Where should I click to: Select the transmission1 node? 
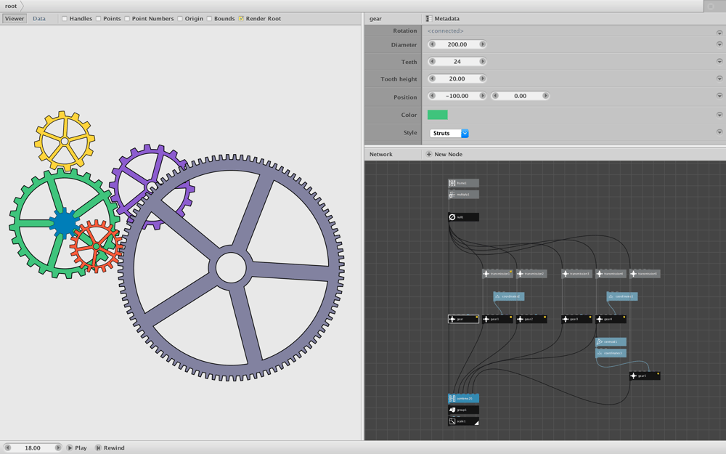(x=498, y=274)
